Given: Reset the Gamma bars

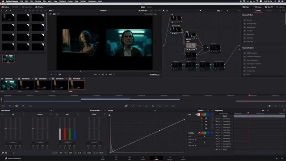Looking at the screenshot, I should click(x=51, y=114).
